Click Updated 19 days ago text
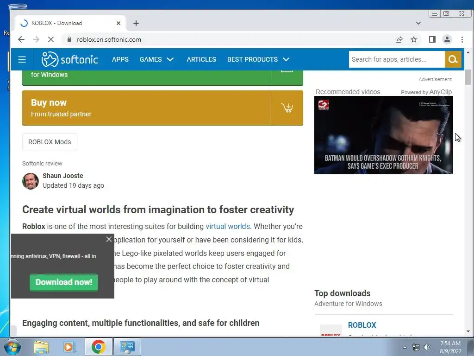The height and width of the screenshot is (356, 474). click(x=73, y=185)
